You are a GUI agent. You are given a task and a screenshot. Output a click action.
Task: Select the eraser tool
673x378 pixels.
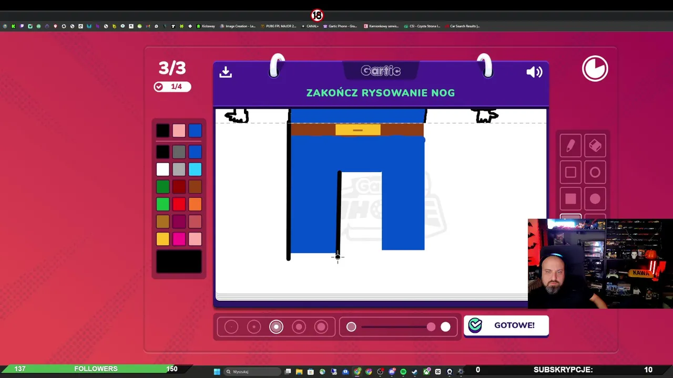(x=595, y=146)
